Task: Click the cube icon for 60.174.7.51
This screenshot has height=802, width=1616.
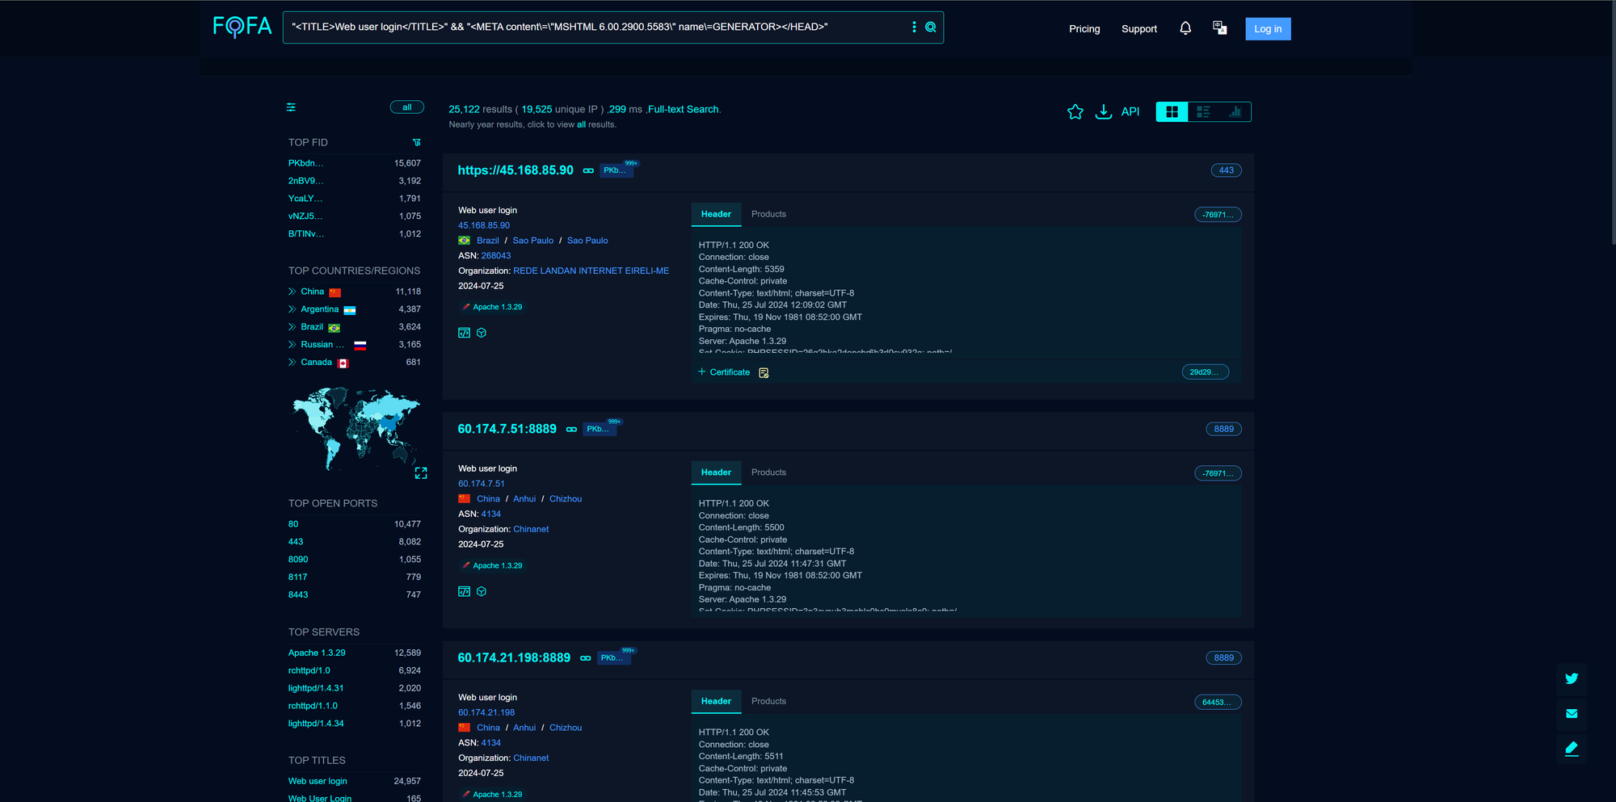Action: (482, 592)
